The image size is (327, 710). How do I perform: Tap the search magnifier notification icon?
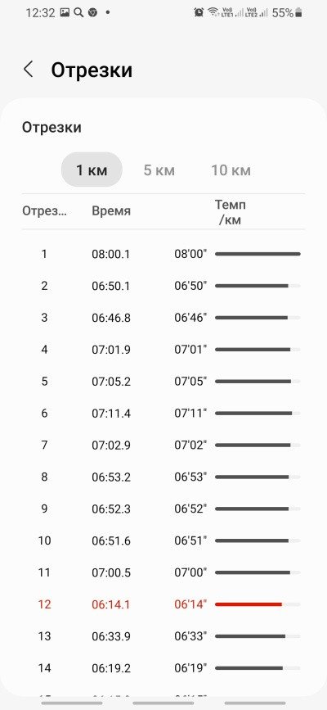[78, 12]
